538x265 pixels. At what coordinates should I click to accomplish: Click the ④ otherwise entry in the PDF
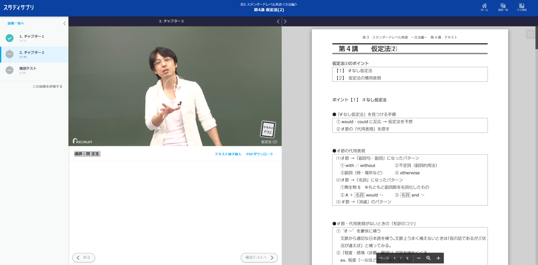[407, 173]
